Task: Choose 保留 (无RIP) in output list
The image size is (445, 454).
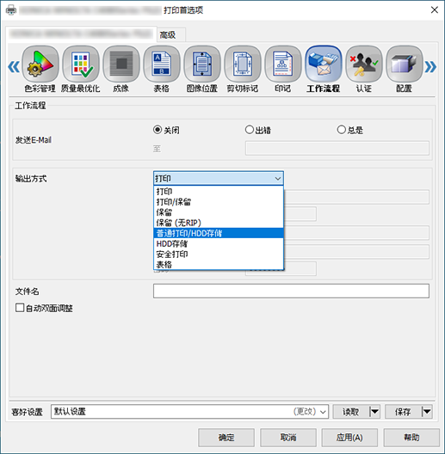Action: (219, 223)
